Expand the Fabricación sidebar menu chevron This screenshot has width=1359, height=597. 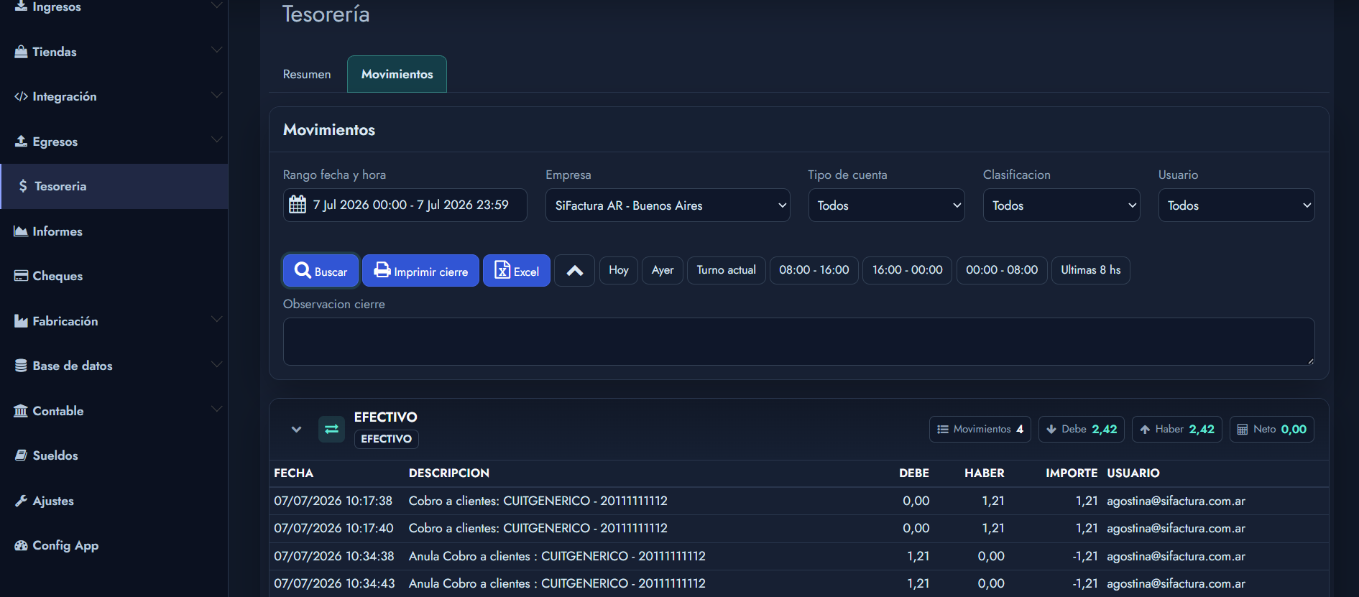[216, 320]
